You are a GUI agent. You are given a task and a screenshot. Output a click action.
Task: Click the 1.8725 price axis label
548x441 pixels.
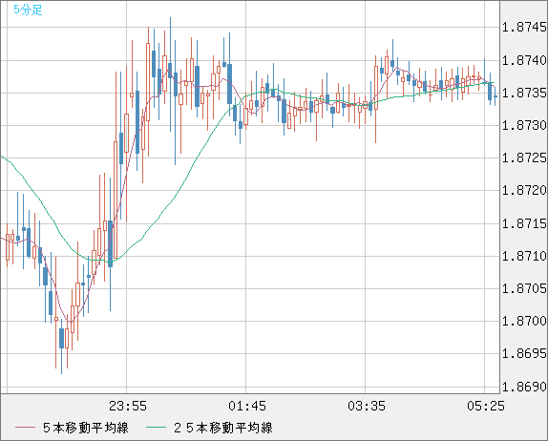point(524,157)
